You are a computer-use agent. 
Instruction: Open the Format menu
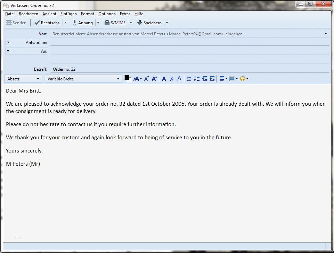pos(87,14)
